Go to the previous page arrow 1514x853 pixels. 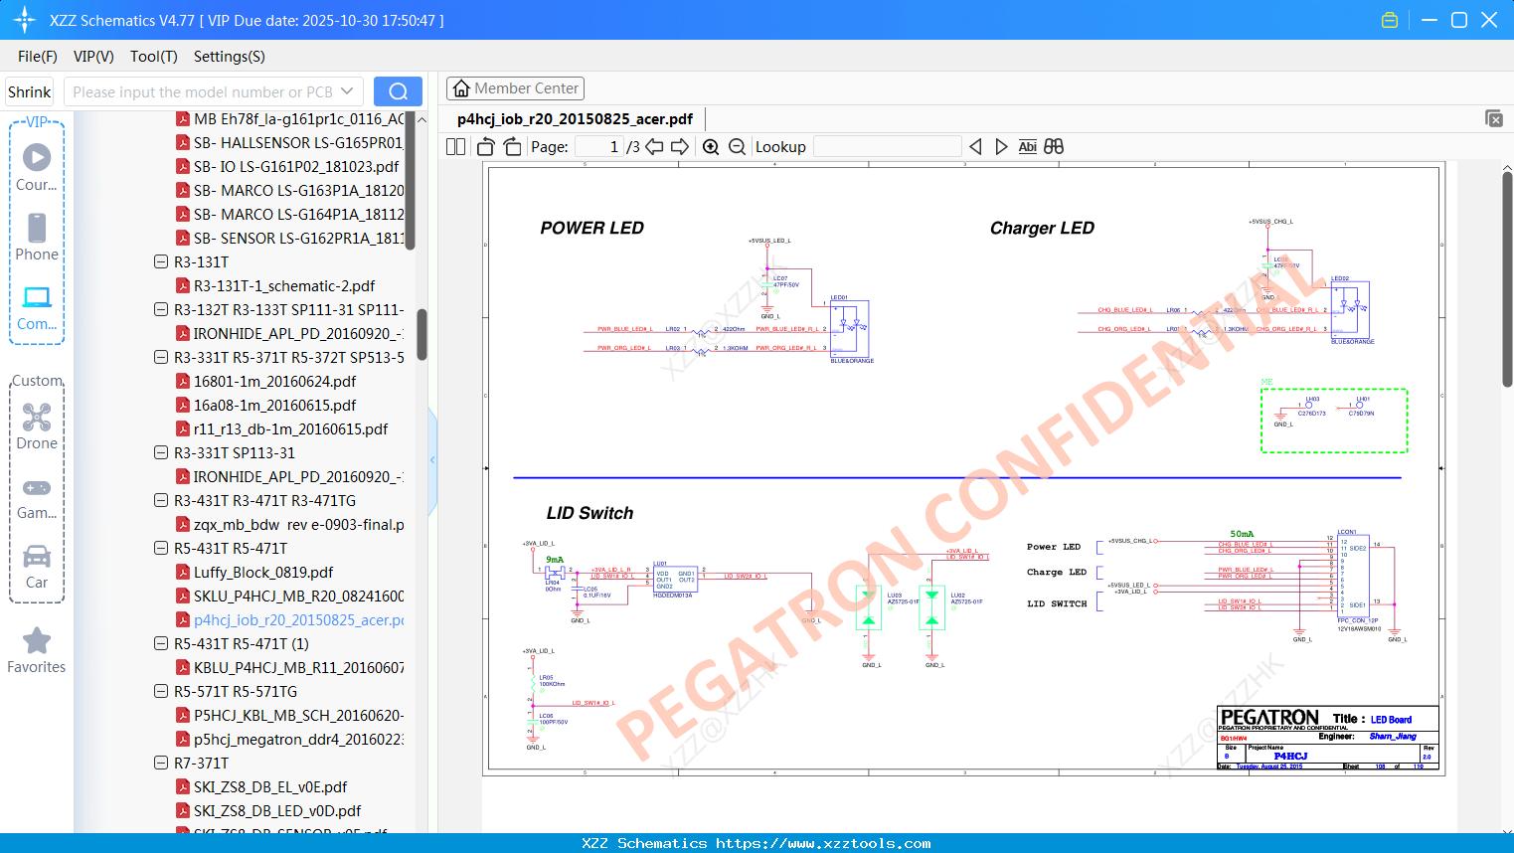[654, 147]
